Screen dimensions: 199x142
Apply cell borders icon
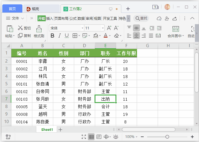(x=75, y=36)
